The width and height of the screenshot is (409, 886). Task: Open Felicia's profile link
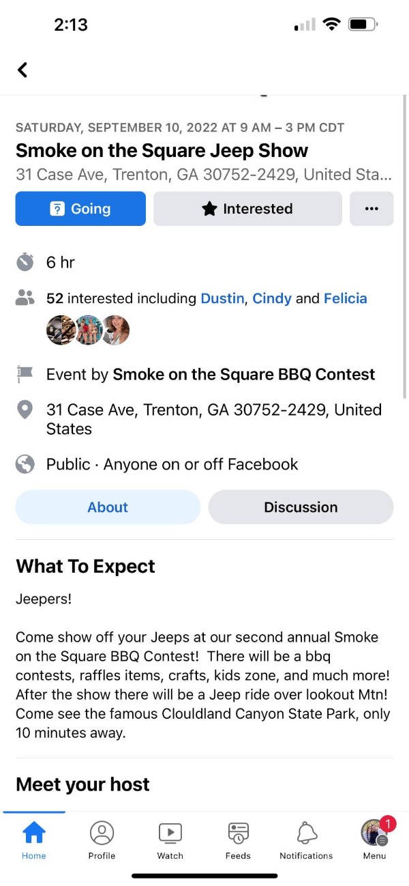point(345,298)
